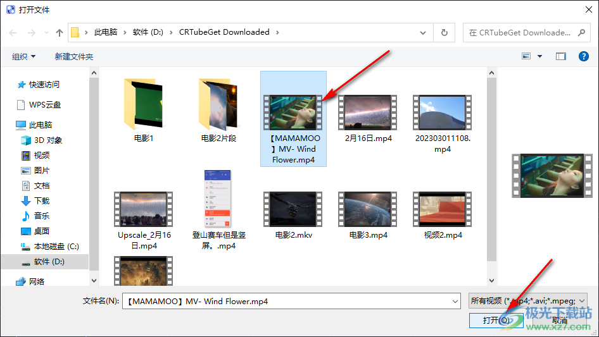Go back with the back arrow

13,33
